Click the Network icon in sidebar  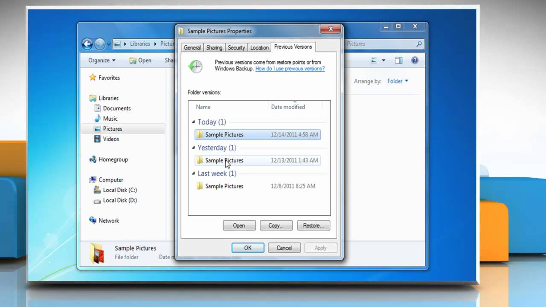(93, 220)
